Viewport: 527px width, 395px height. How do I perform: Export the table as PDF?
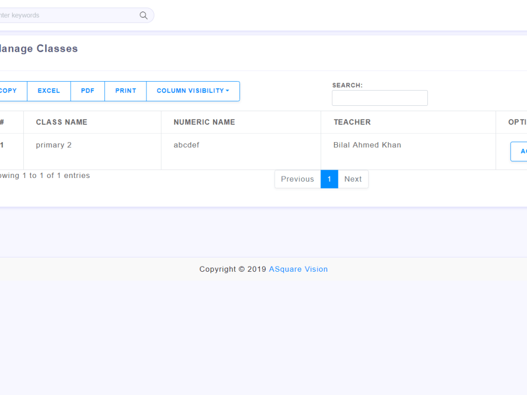tap(87, 91)
